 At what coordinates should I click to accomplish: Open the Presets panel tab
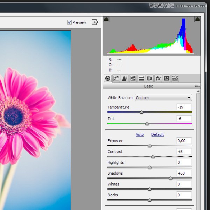(175, 78)
